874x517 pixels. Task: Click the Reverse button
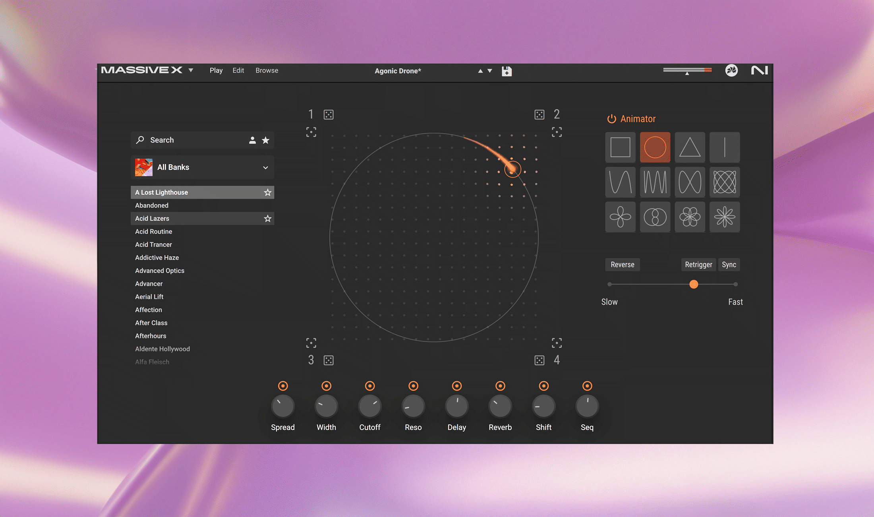point(622,265)
